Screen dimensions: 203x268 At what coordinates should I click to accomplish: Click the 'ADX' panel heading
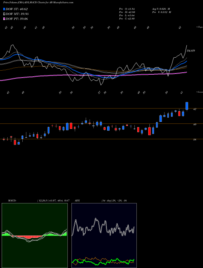[x=78, y=201]
